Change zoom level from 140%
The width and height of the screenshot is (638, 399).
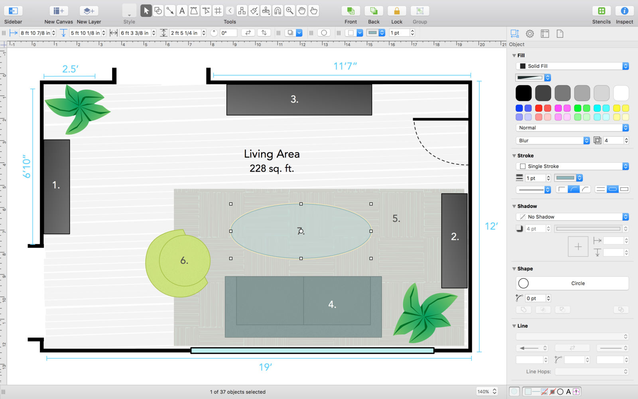(487, 392)
